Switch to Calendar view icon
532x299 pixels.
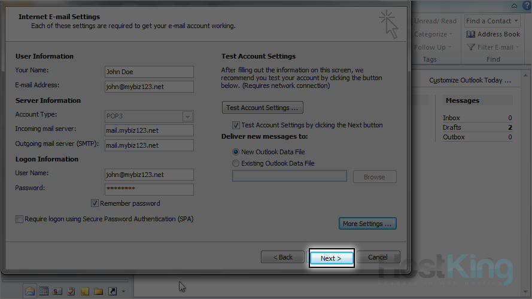[x=44, y=291]
